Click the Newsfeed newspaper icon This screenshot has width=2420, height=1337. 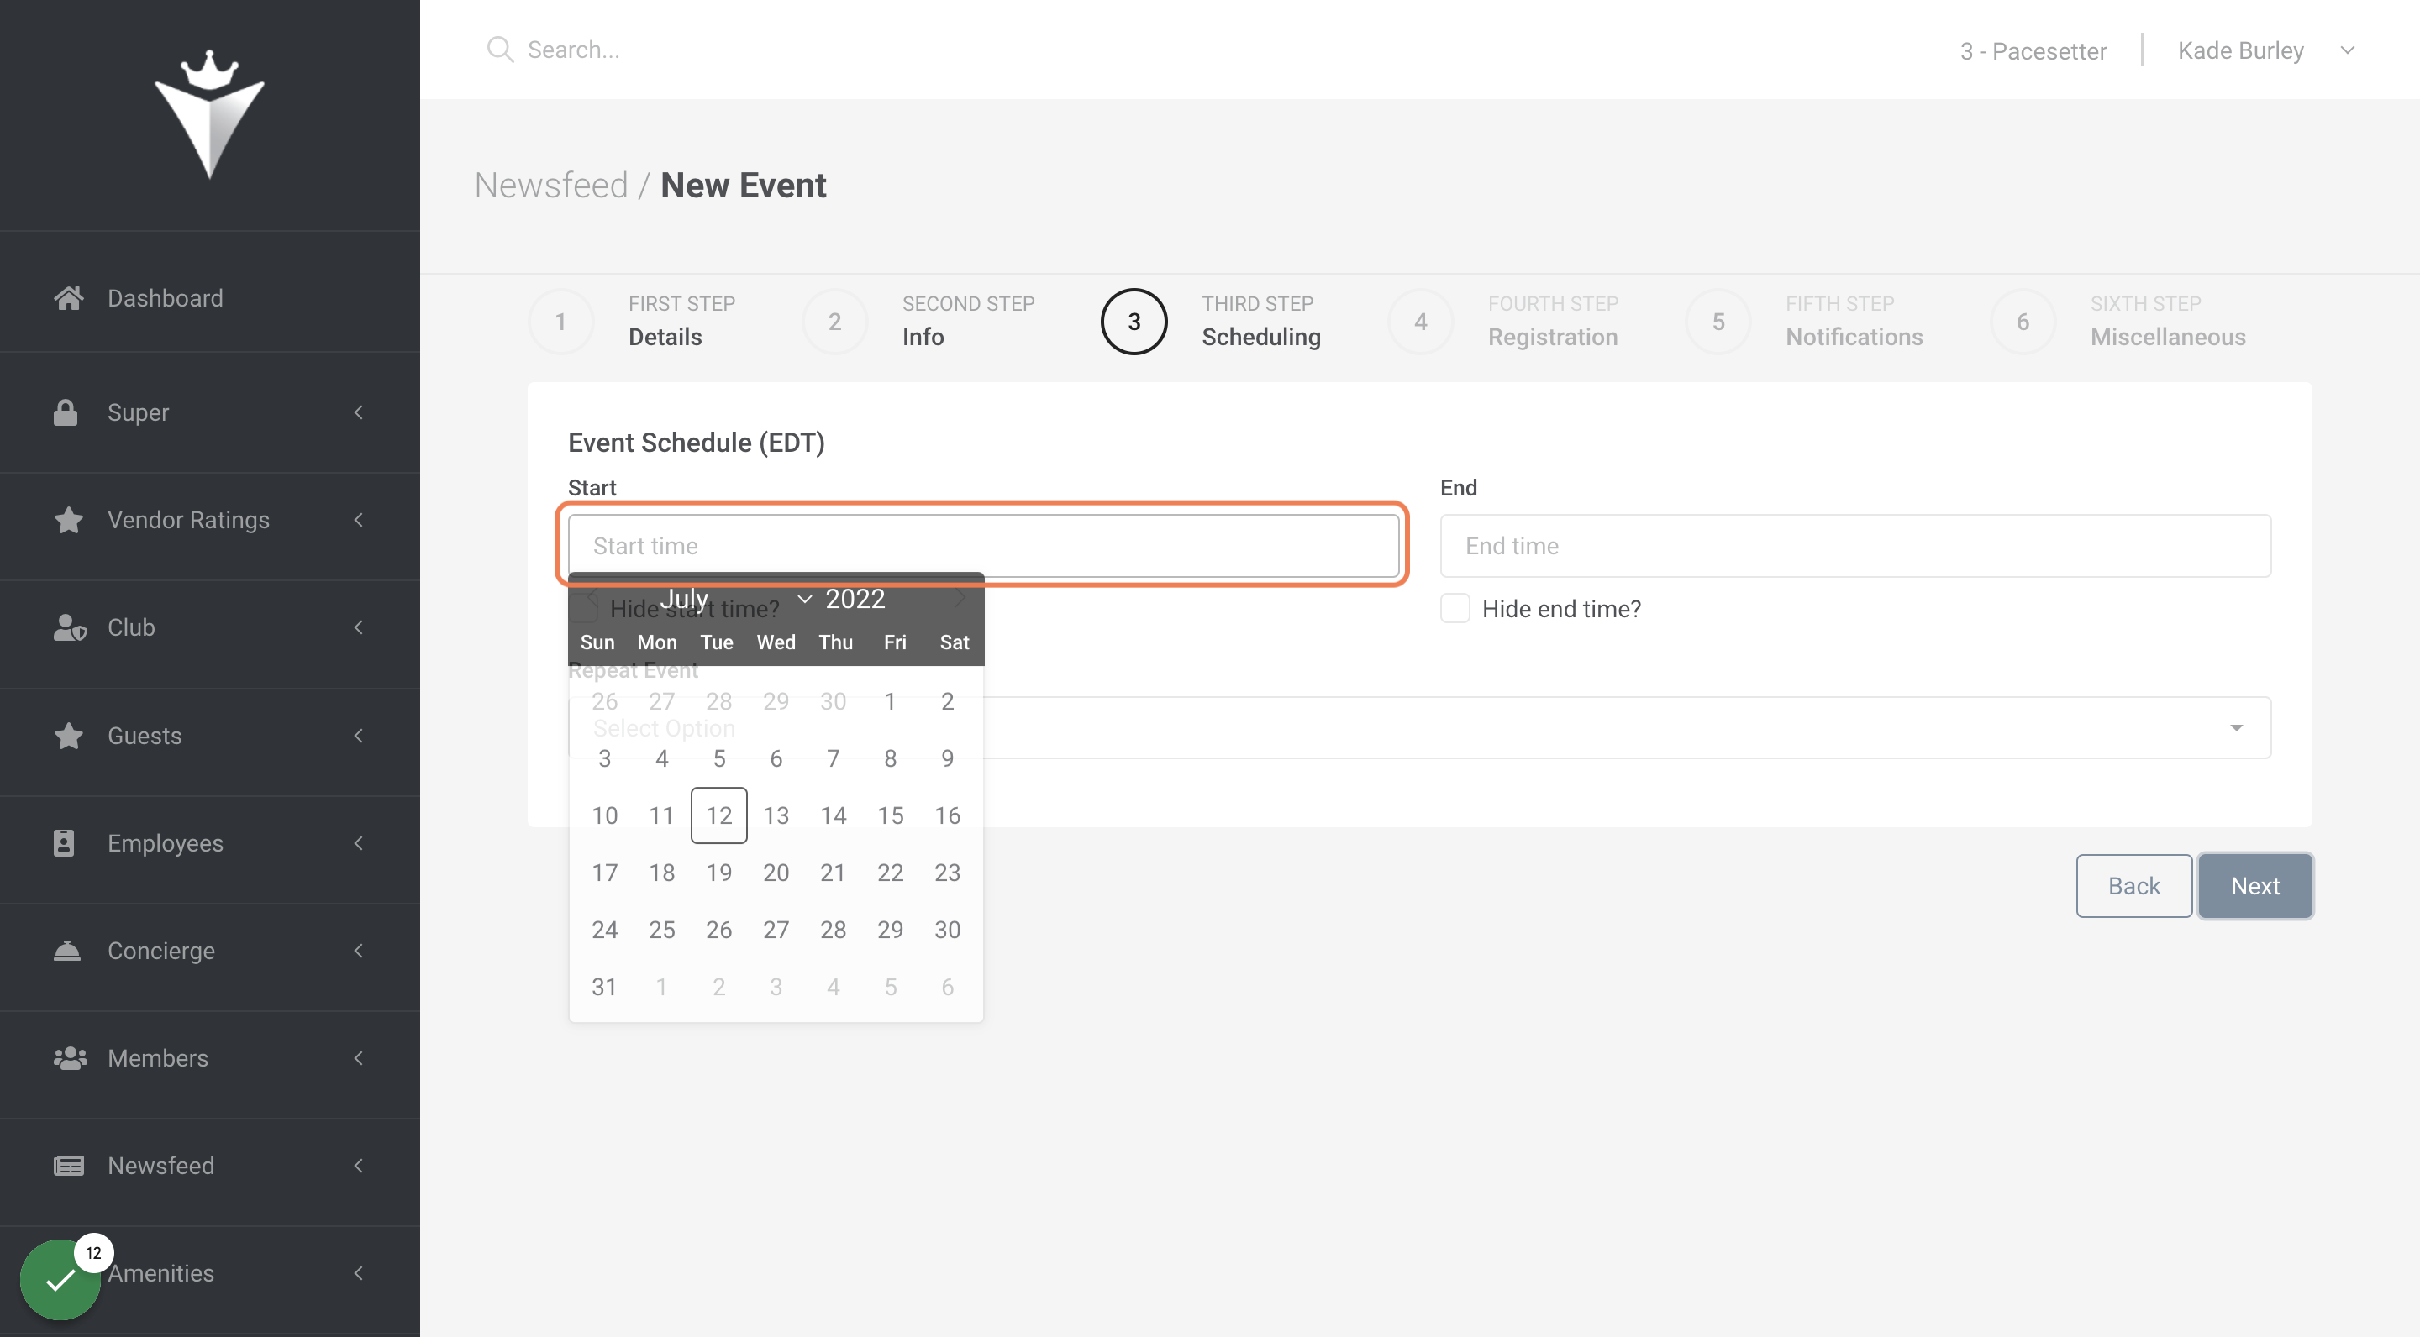coord(69,1165)
